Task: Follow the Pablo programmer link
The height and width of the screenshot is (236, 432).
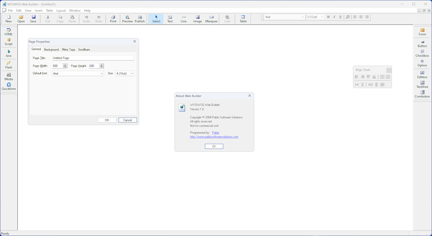Action: click(216, 133)
